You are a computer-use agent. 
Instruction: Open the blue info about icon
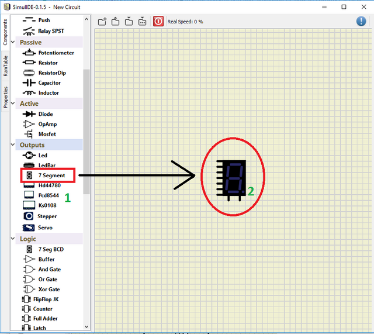coord(361,21)
